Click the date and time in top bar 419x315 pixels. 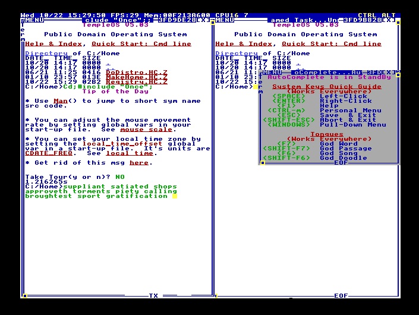[x=63, y=15]
